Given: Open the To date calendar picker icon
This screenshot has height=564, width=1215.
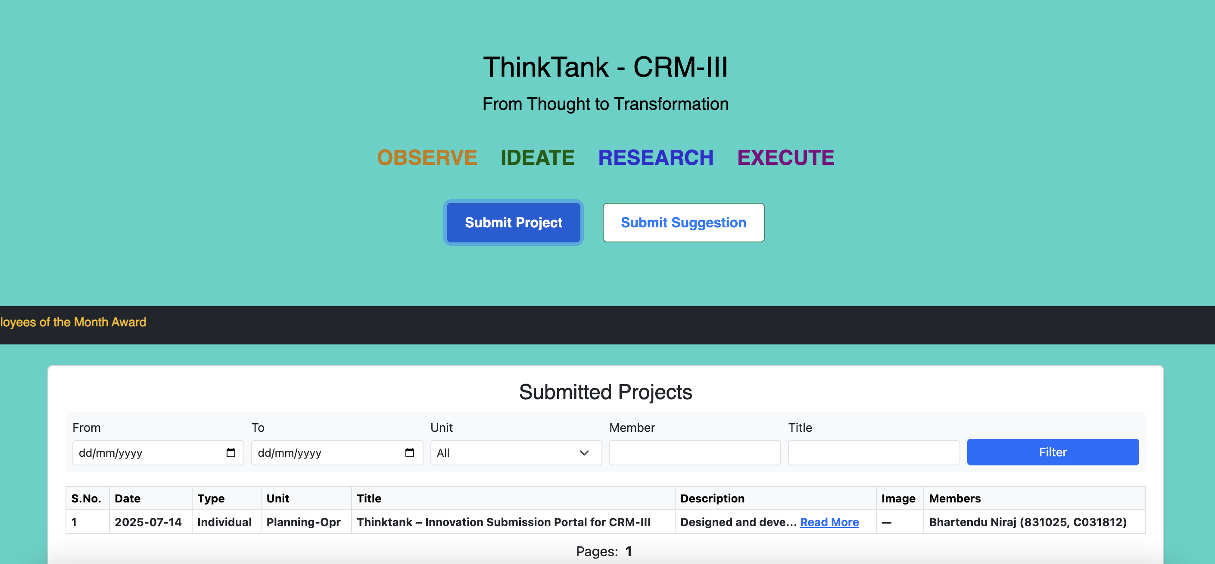Looking at the screenshot, I should 409,452.
